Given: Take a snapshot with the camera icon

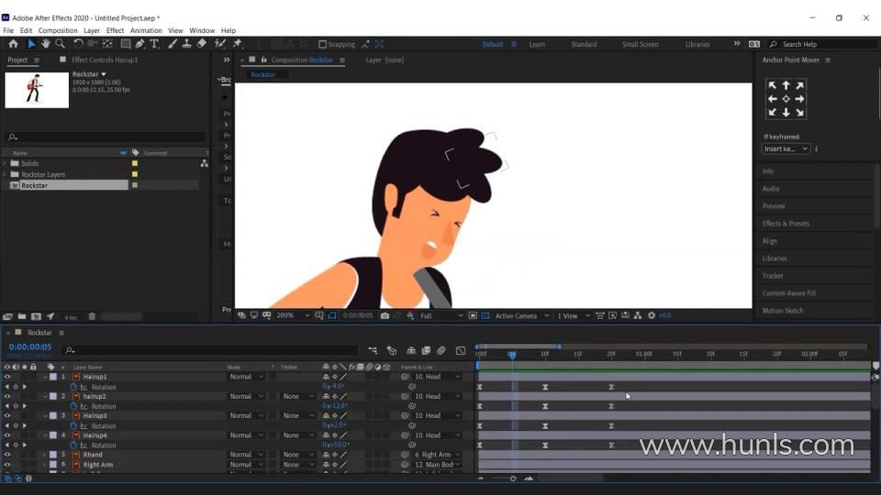Looking at the screenshot, I should (x=385, y=315).
